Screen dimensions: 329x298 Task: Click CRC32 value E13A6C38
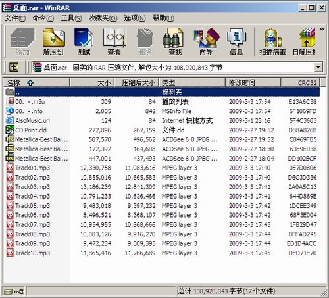303,101
